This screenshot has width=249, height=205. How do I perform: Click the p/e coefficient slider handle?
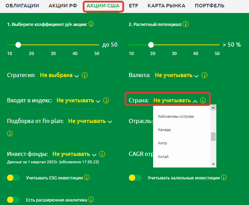[18, 45]
